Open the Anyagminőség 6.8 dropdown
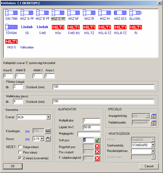Viewport: 163px width, 173px height. click(147, 116)
